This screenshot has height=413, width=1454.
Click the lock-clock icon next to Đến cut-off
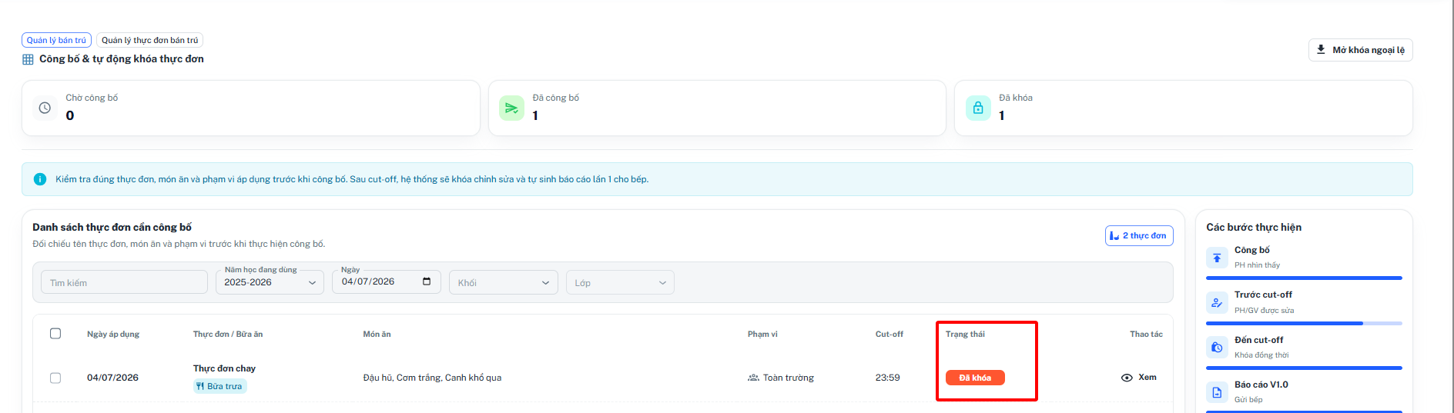(1217, 347)
